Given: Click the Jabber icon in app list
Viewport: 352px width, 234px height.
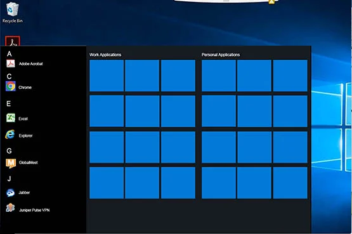Looking at the screenshot, I should coord(10,193).
